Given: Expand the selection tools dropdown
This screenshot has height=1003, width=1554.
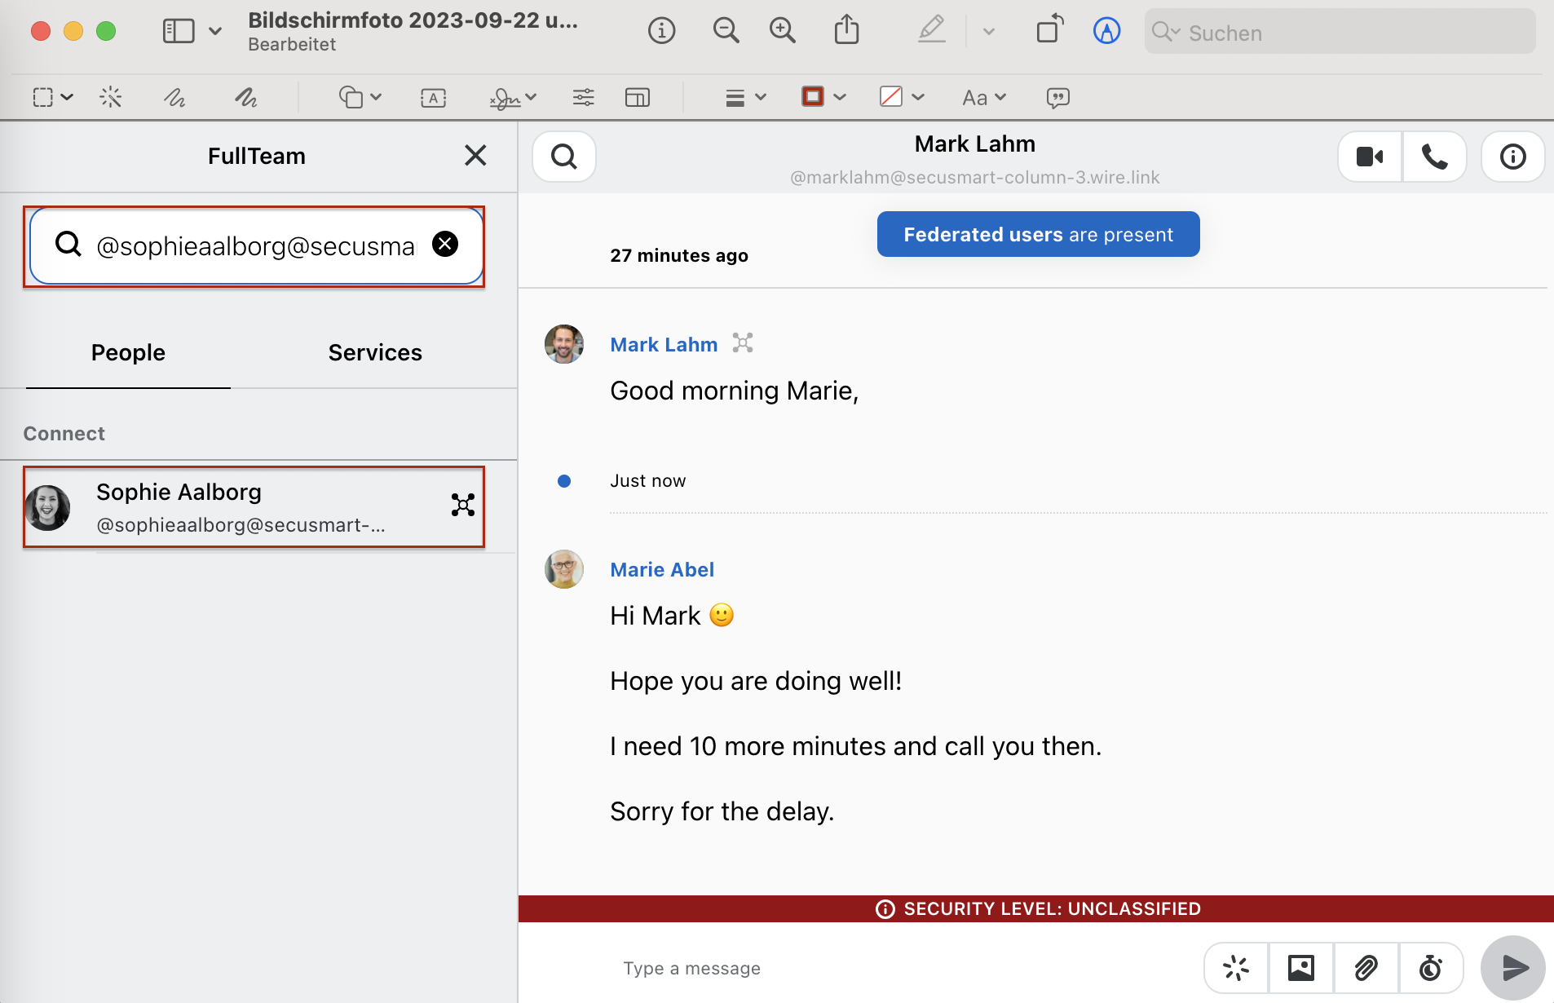Looking at the screenshot, I should 68,97.
